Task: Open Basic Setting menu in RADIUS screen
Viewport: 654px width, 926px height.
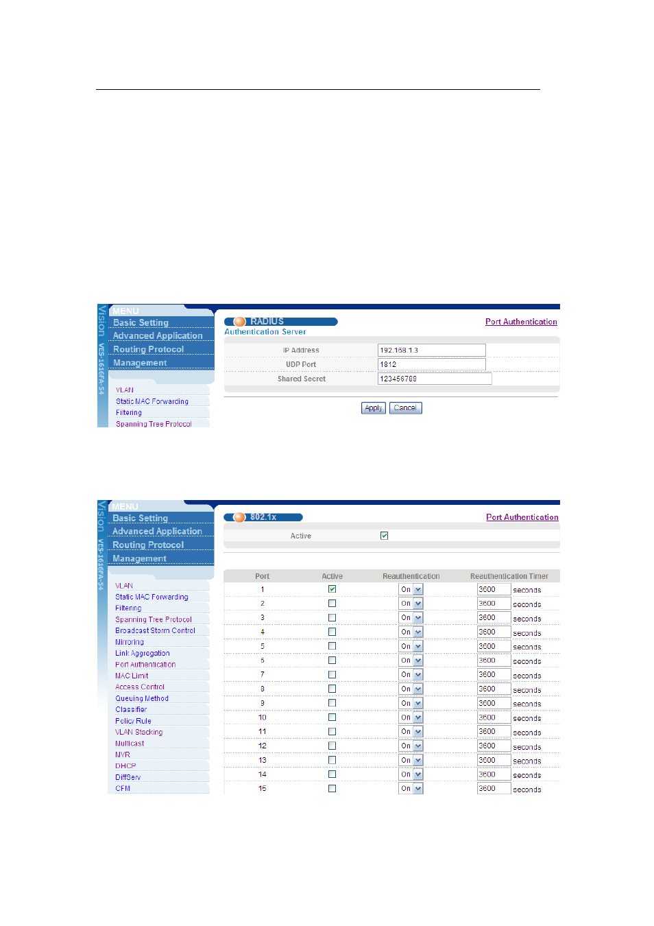Action: pyautogui.click(x=141, y=322)
